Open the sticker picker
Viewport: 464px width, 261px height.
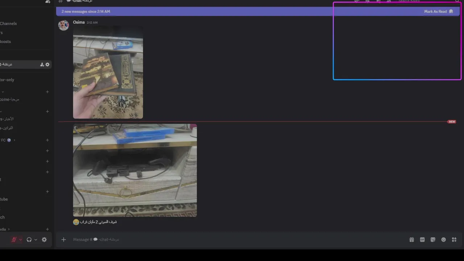(433, 240)
